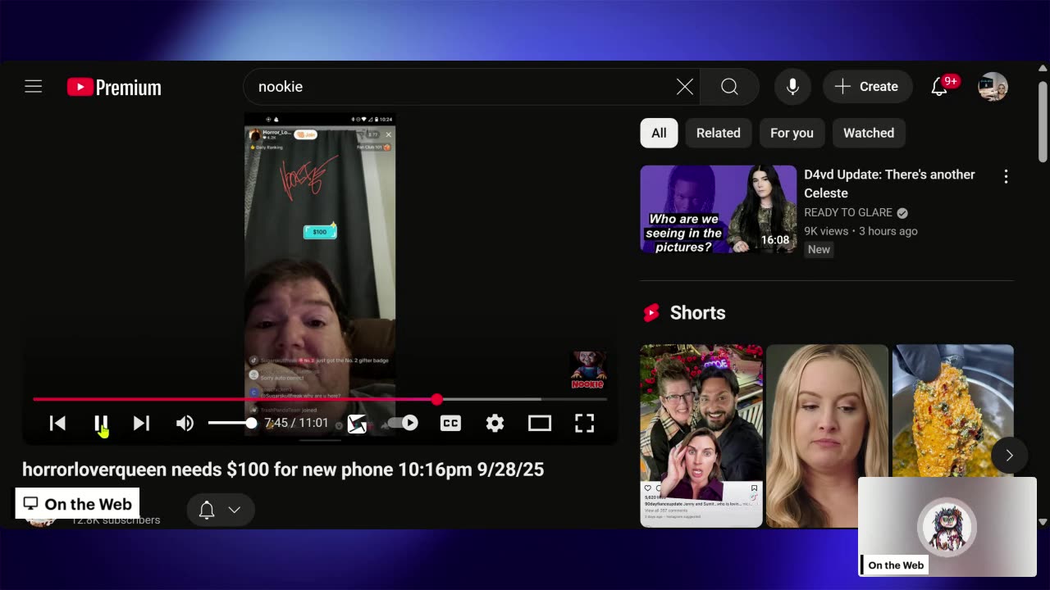Open the account avatar menu
Viewport: 1050px width, 590px height.
coord(993,87)
